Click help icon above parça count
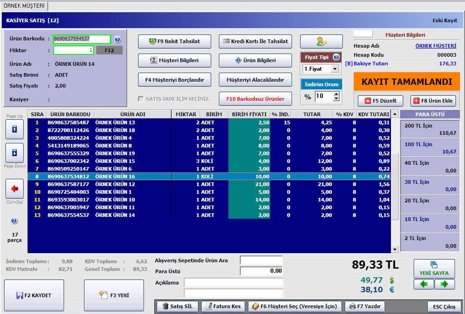Viewport: 465px width, 314px height. (14, 221)
